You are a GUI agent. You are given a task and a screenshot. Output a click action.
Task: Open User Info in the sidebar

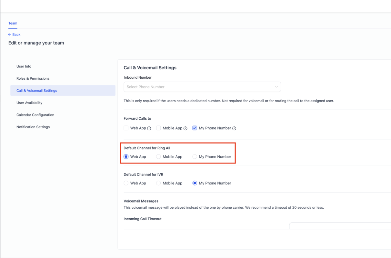click(x=24, y=66)
